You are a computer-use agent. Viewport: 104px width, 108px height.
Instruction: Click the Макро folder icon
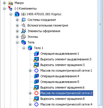pos(11,3)
